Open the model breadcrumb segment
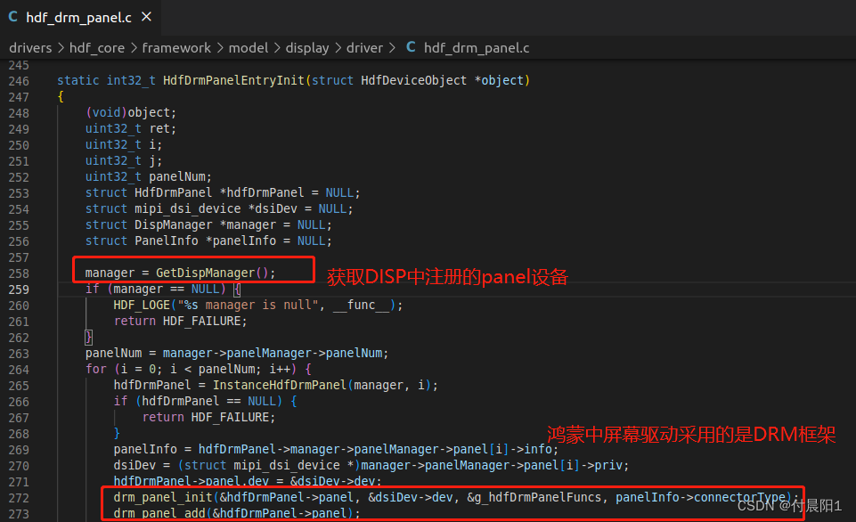This screenshot has height=522, width=856. pos(249,48)
